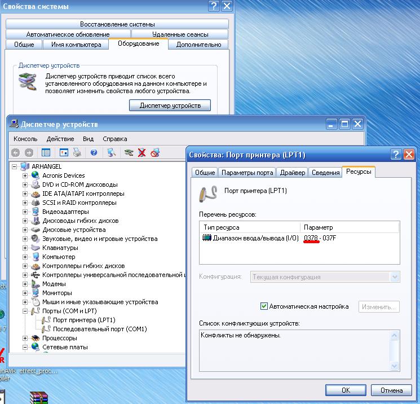Expand the Процессоры tree node
The width and height of the screenshot is (420, 404).
pyautogui.click(x=25, y=338)
